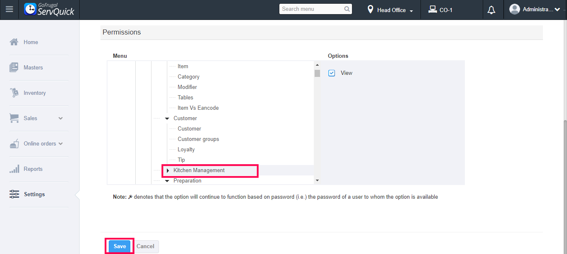
Task: Click the Cancel button
Action: 145,246
